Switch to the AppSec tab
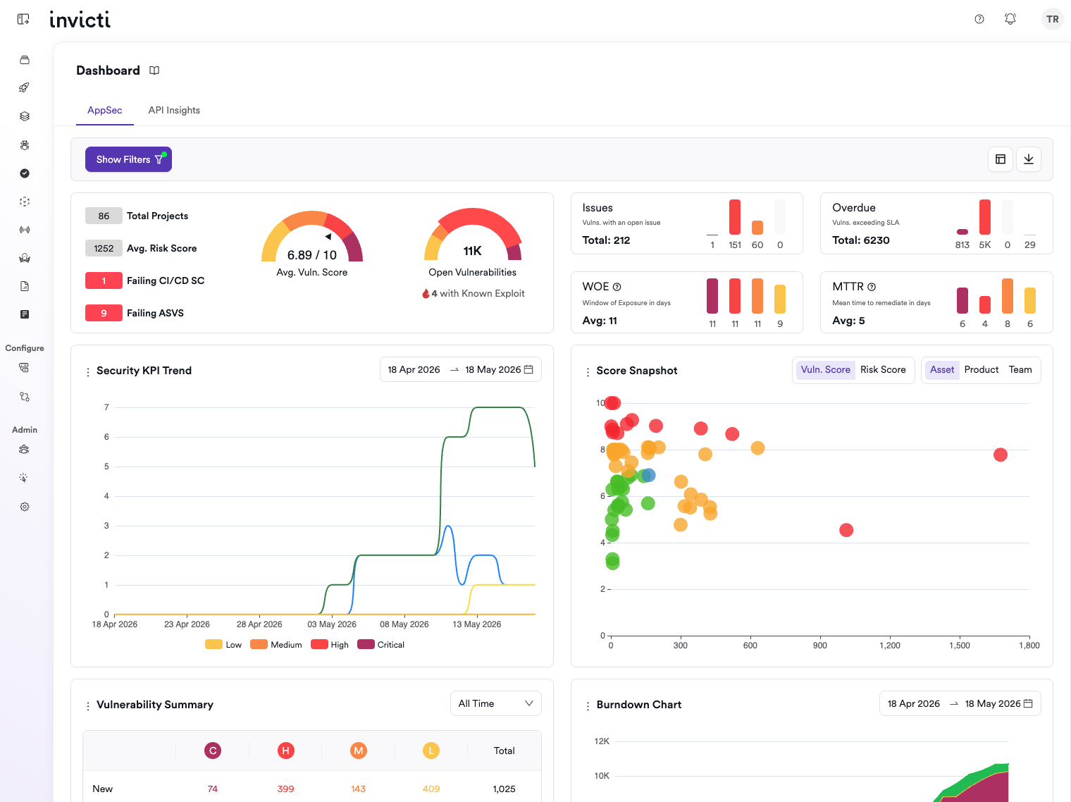1071x802 pixels. (105, 111)
